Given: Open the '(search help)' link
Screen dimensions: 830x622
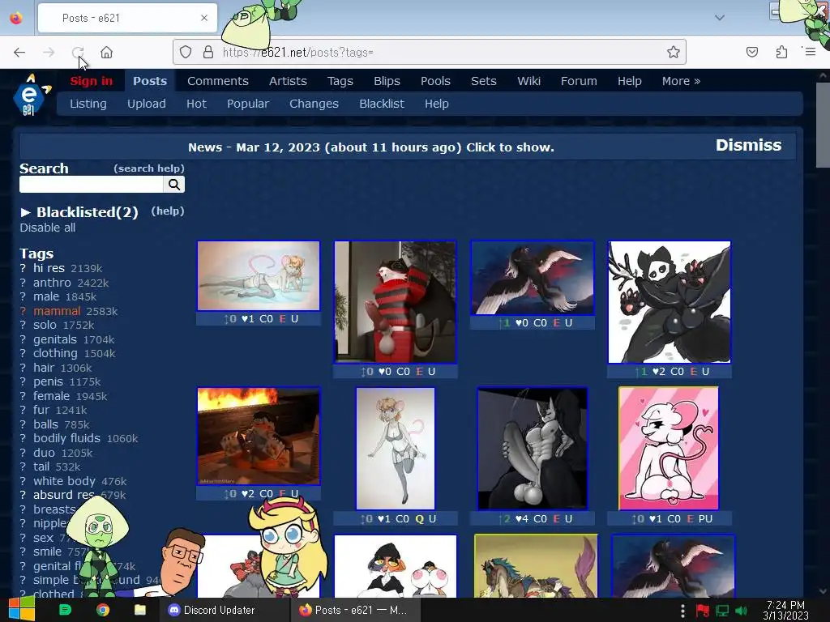Looking at the screenshot, I should 149,168.
